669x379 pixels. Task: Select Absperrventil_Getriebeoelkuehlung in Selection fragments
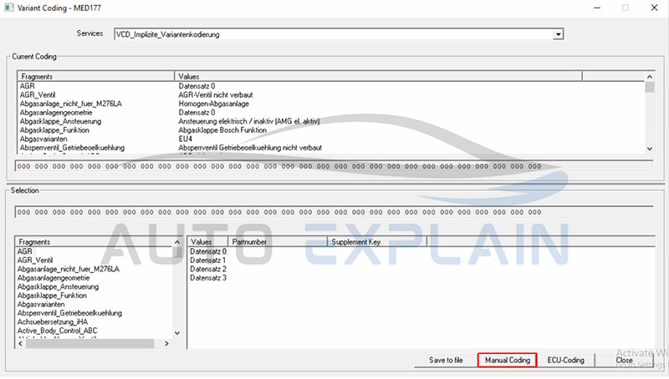[x=69, y=313]
